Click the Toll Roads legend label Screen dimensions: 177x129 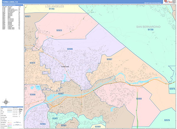[x=2, y=128]
